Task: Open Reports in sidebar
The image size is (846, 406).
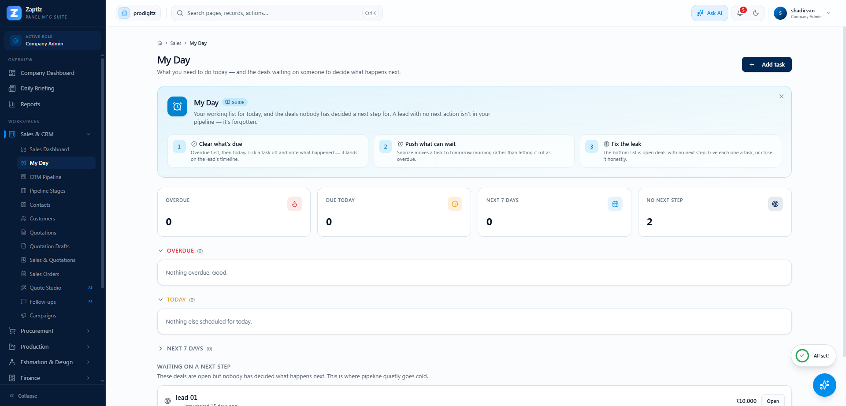Action: 53,104
